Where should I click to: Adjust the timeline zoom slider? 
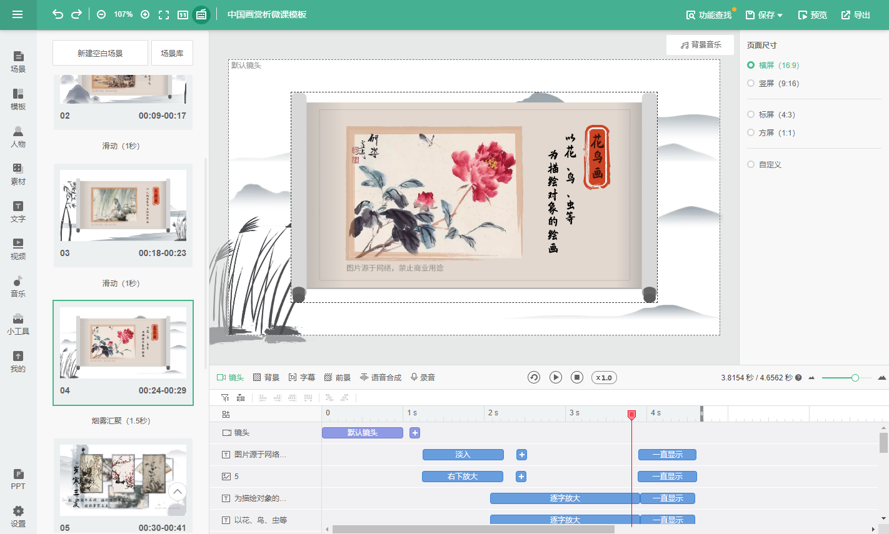(855, 378)
